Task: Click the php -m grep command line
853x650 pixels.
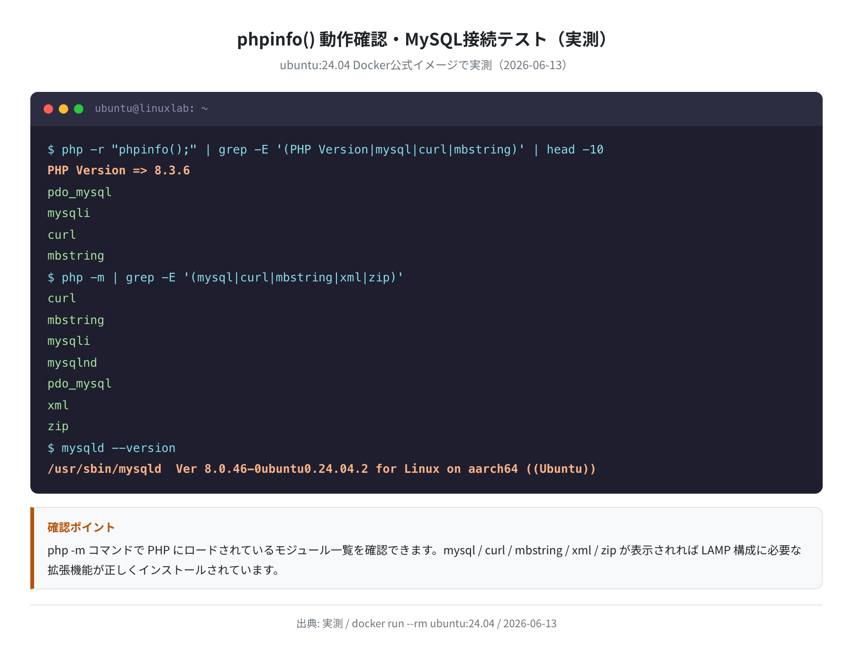Action: tap(225, 277)
